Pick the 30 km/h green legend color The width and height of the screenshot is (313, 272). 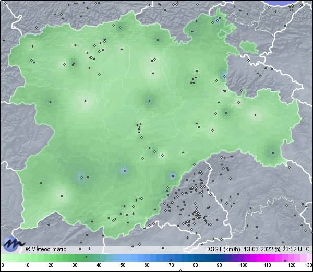(x=75, y=258)
